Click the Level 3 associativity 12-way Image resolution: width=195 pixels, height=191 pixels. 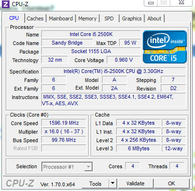click(x=174, y=148)
